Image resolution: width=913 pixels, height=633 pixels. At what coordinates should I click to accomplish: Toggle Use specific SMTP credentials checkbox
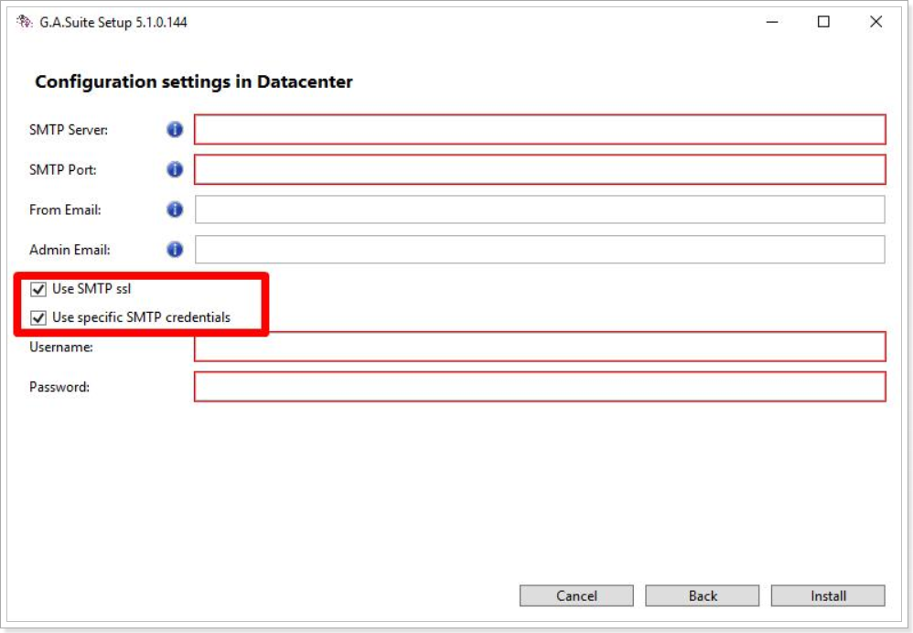click(38, 318)
